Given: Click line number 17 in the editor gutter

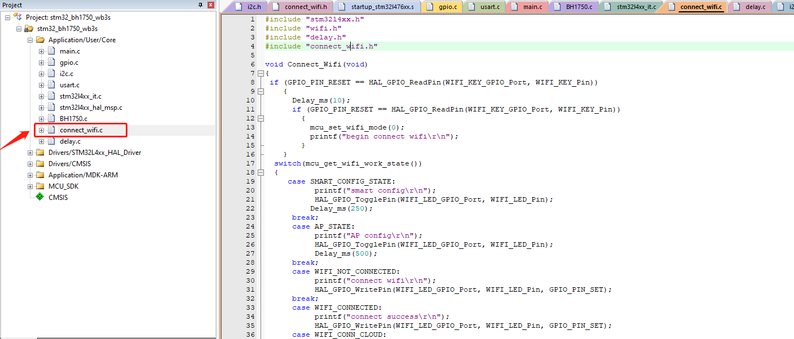Looking at the screenshot, I should coord(250,163).
